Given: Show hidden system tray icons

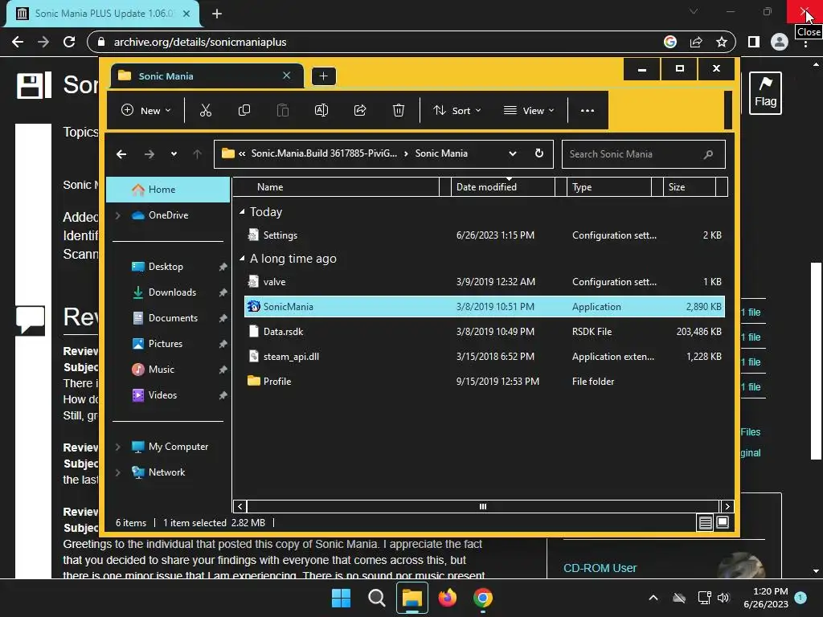Looking at the screenshot, I should (x=653, y=598).
